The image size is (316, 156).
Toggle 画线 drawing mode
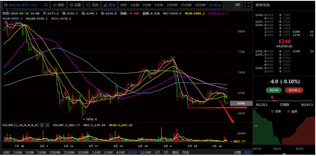click(110, 5)
